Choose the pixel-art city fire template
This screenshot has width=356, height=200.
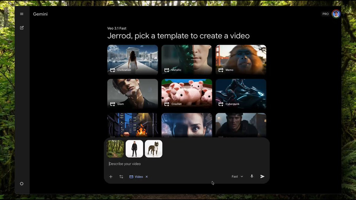pos(133,125)
